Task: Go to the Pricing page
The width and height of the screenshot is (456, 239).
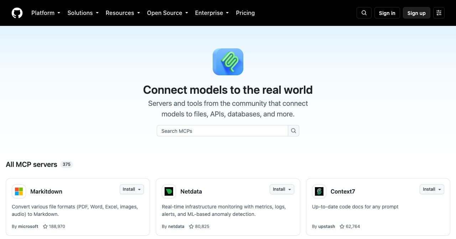Action: click(x=245, y=13)
